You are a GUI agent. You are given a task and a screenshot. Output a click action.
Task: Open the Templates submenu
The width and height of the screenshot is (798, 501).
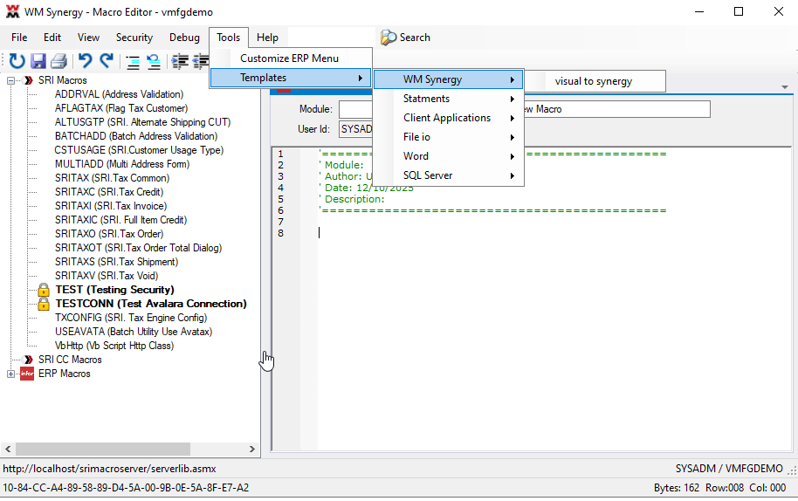[291, 78]
